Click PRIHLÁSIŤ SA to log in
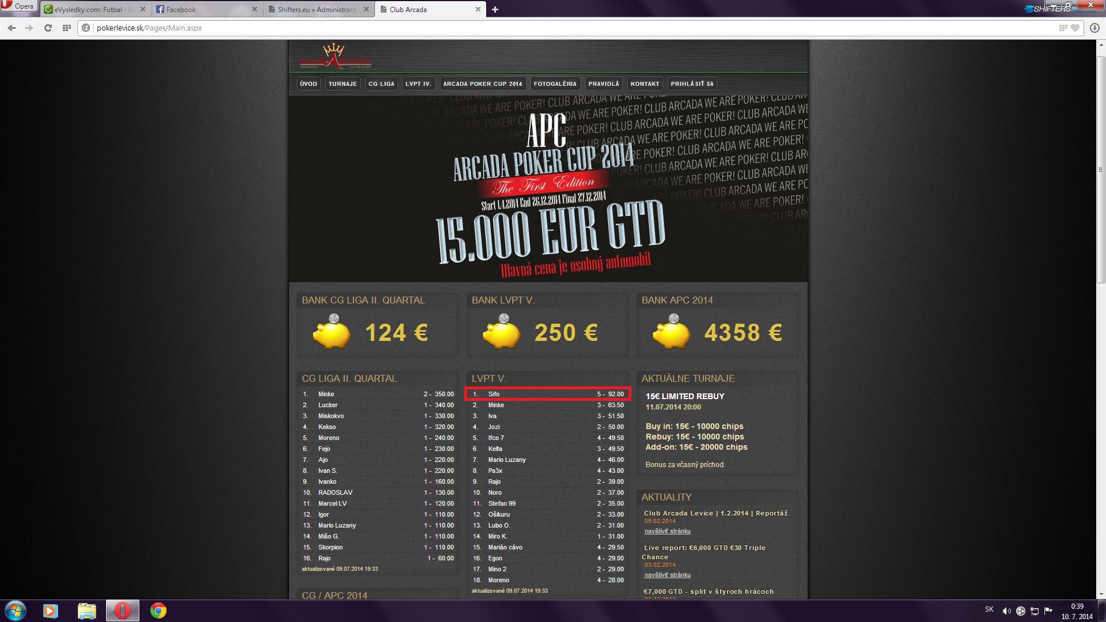 692,84
